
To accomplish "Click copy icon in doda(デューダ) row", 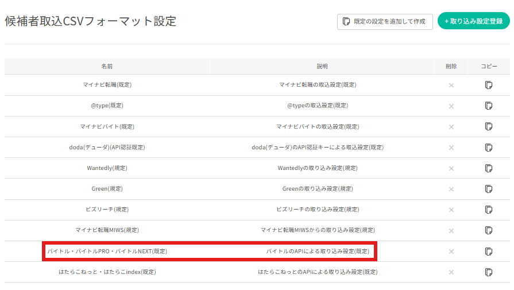I will tap(489, 148).
